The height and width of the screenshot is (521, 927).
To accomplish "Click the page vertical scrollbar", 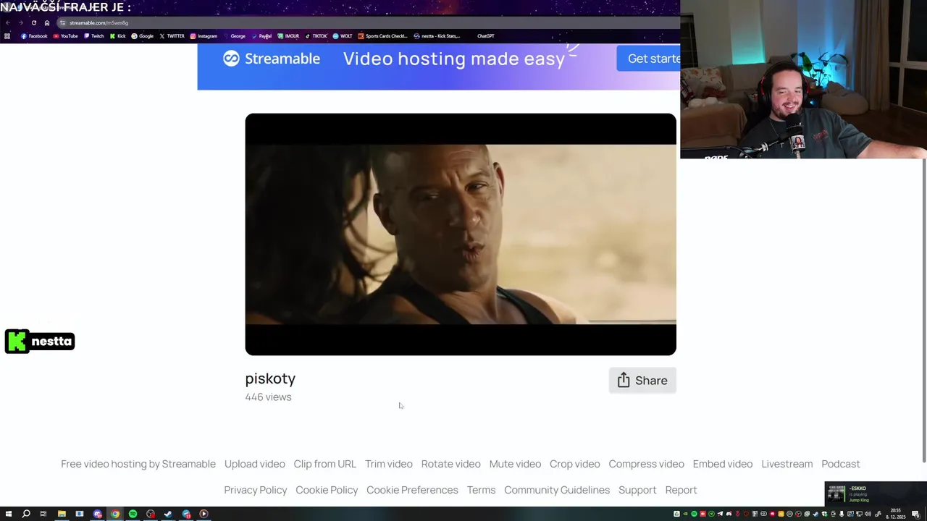I will pos(923,310).
